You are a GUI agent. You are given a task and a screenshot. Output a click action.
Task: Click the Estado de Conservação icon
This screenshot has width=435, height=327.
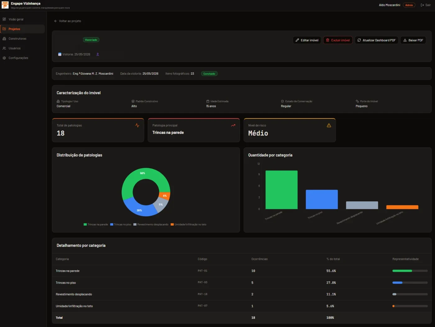point(282,101)
